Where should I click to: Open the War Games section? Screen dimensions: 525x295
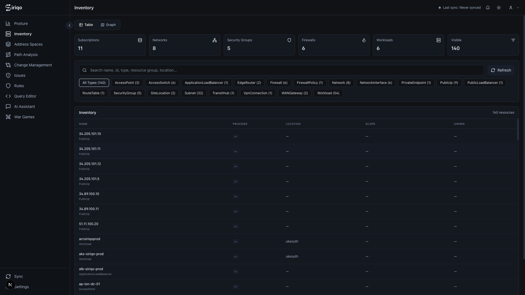tap(24, 117)
